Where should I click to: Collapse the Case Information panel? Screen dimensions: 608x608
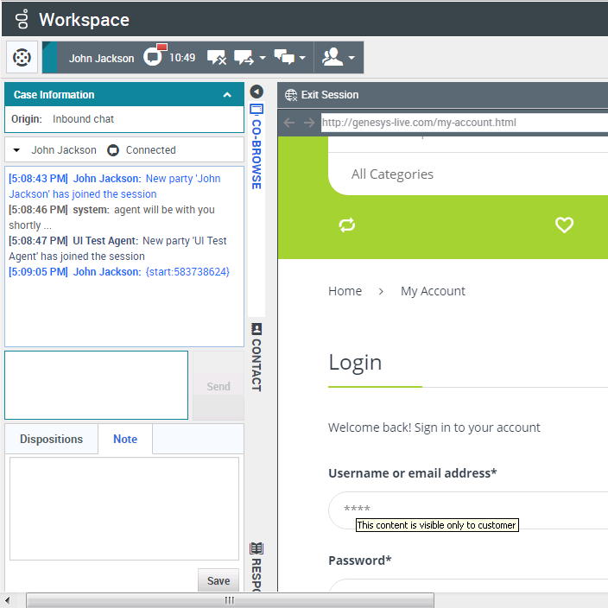pos(227,95)
